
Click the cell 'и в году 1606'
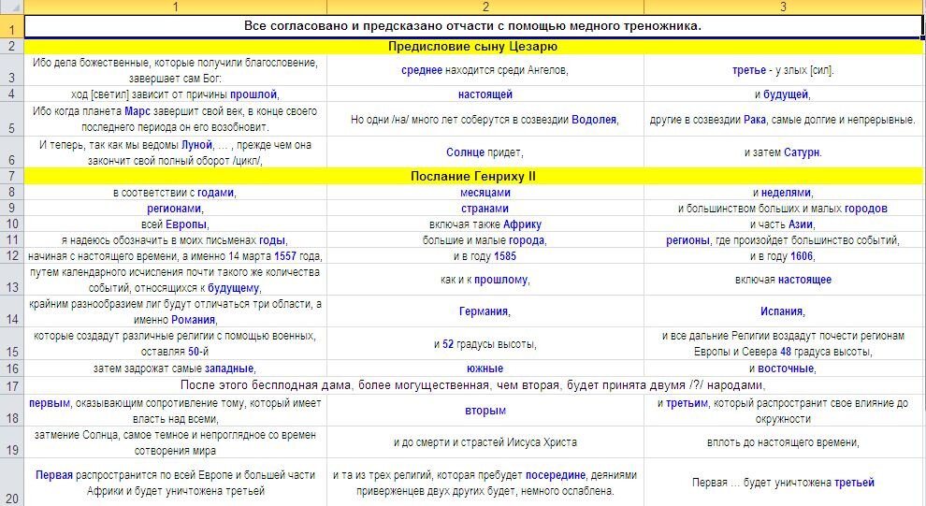pyautogui.click(x=783, y=256)
